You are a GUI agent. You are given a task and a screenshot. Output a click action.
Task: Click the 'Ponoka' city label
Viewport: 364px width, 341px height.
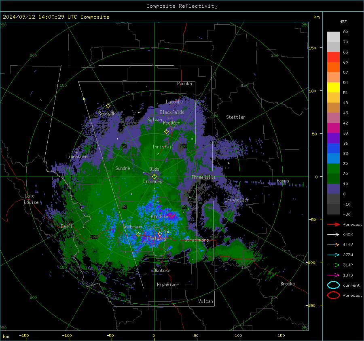184,84
